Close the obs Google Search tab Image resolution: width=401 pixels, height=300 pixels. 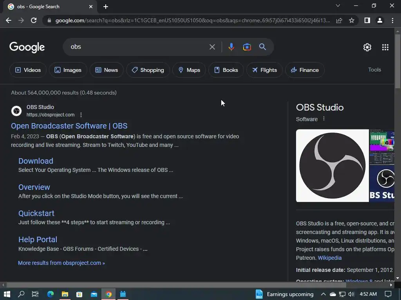91,7
